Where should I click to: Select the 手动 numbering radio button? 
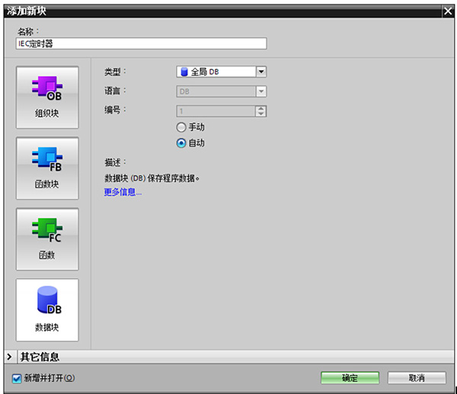[181, 127]
